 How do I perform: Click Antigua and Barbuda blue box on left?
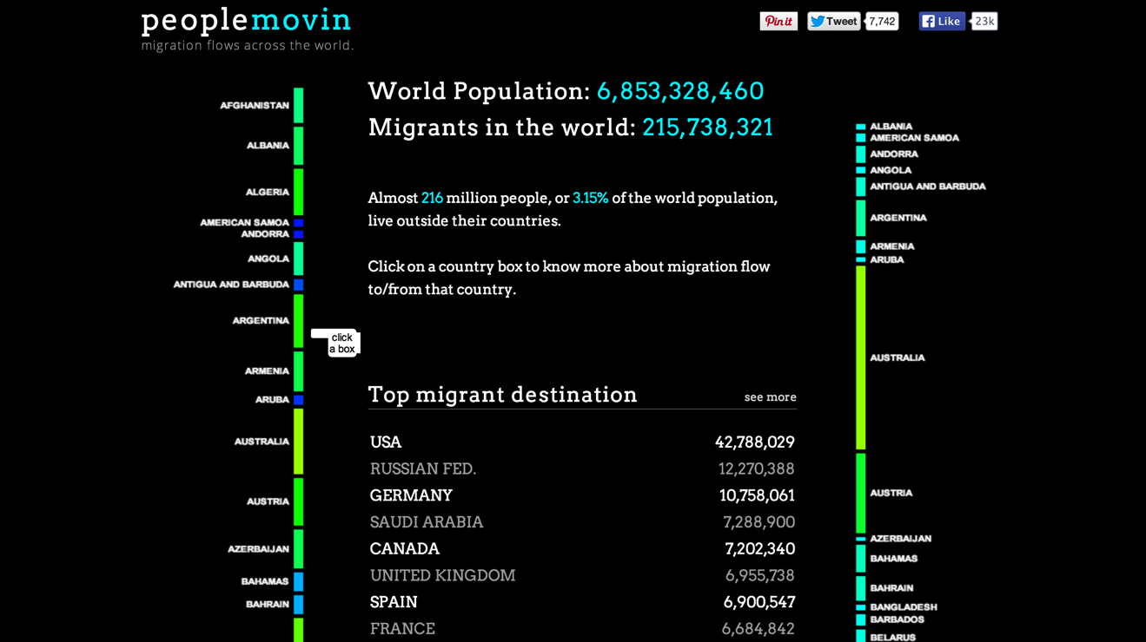[x=299, y=285]
